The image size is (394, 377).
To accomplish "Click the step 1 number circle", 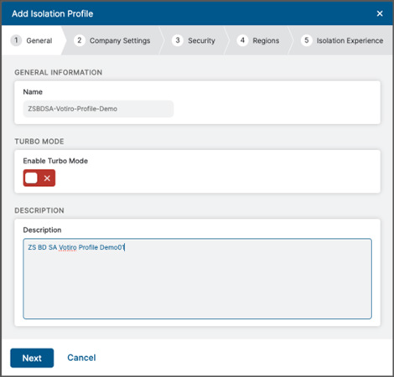I will 16,40.
